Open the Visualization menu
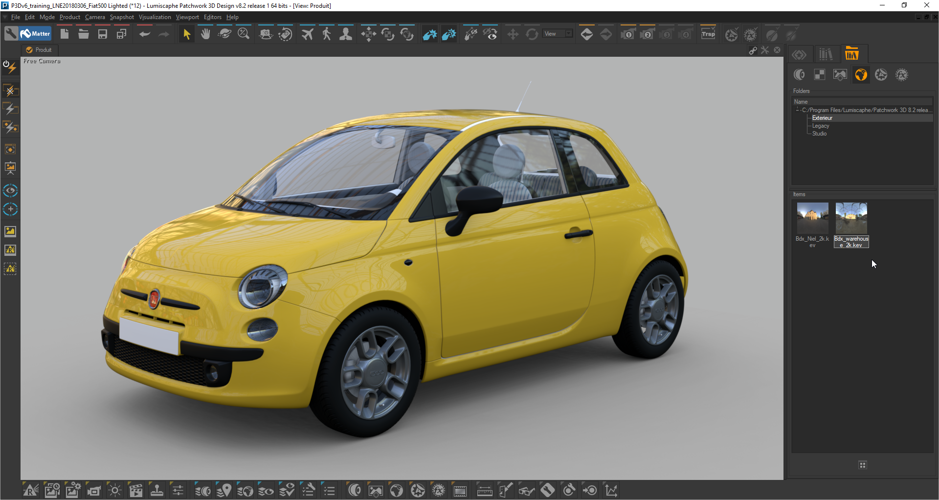 (155, 17)
